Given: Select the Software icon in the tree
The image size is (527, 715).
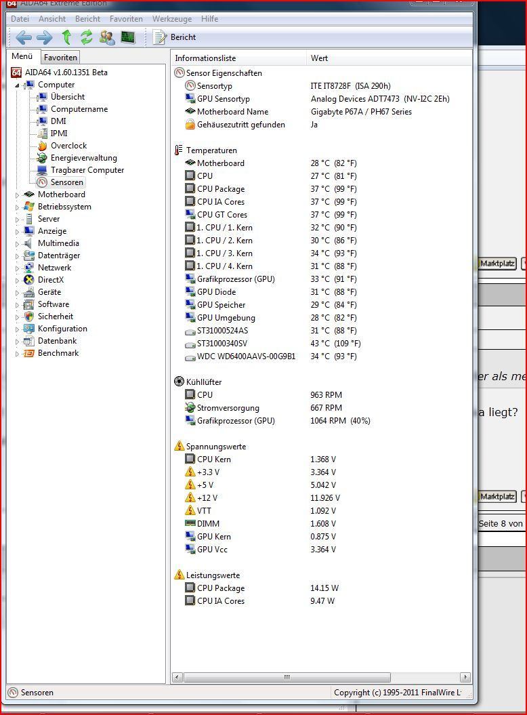Looking at the screenshot, I should click(x=29, y=304).
